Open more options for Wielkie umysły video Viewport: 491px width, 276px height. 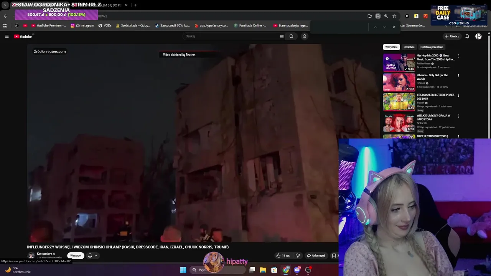click(458, 116)
